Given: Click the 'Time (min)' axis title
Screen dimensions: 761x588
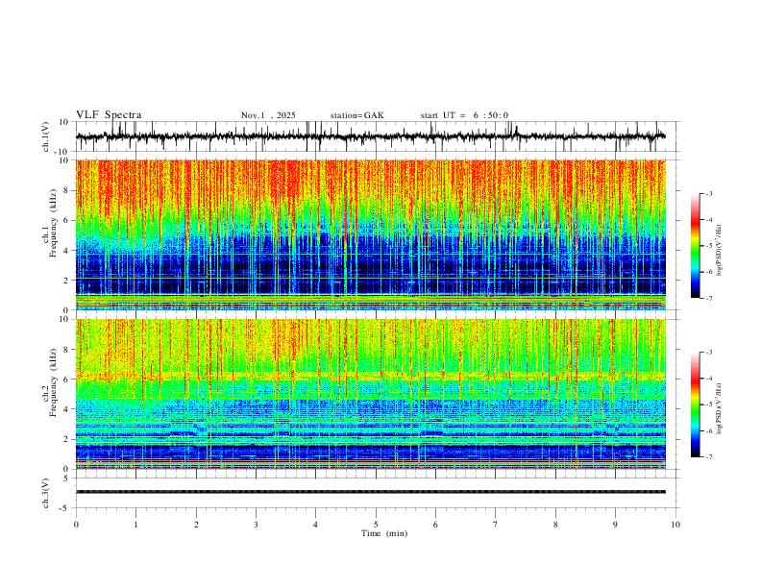Looking at the screenshot, I should coord(384,533).
